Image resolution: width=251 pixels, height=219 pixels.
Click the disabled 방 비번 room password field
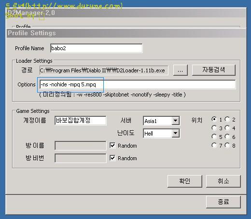pyautogui.click(x=80, y=158)
